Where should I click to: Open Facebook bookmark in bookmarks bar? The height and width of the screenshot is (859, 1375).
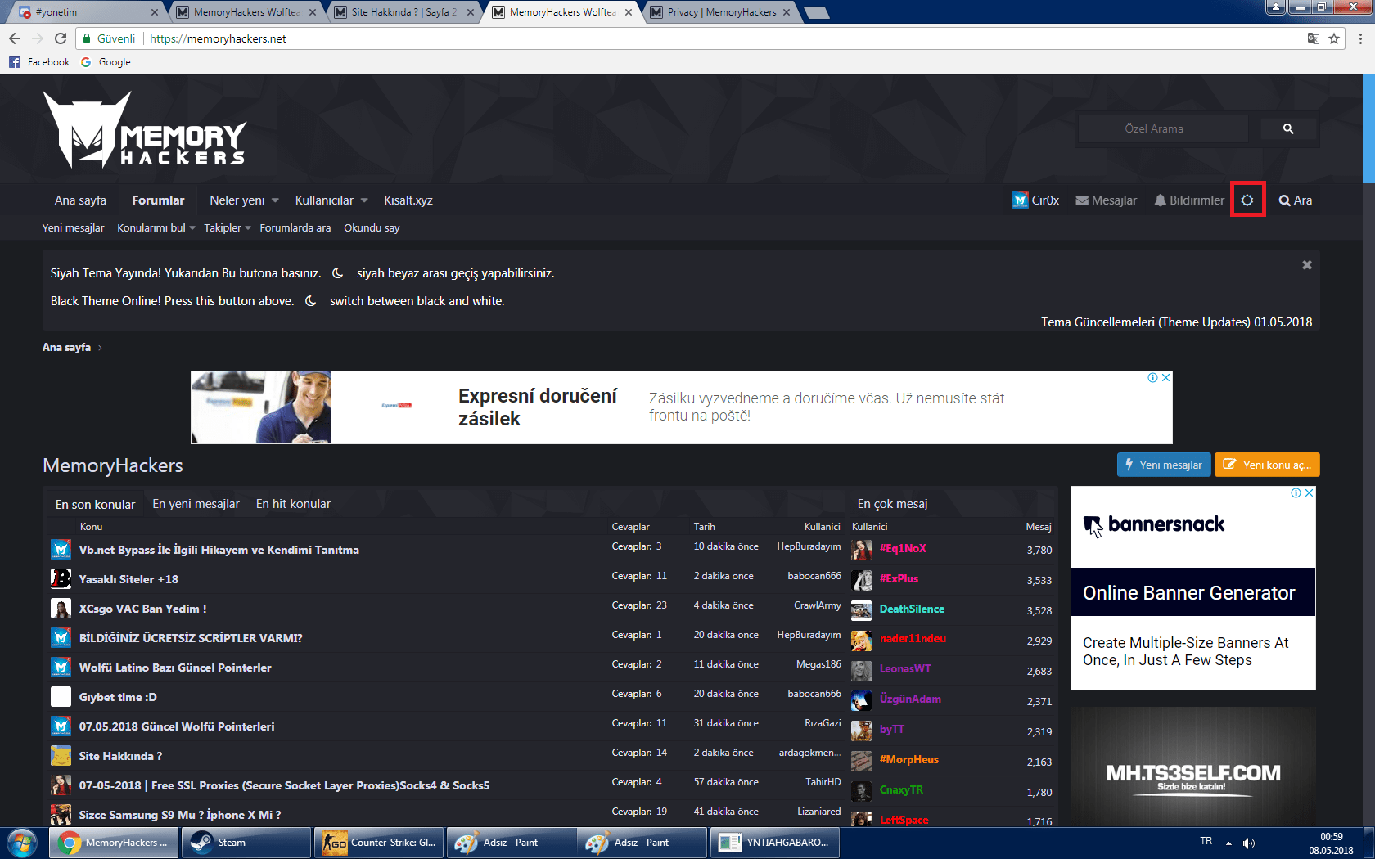[39, 62]
